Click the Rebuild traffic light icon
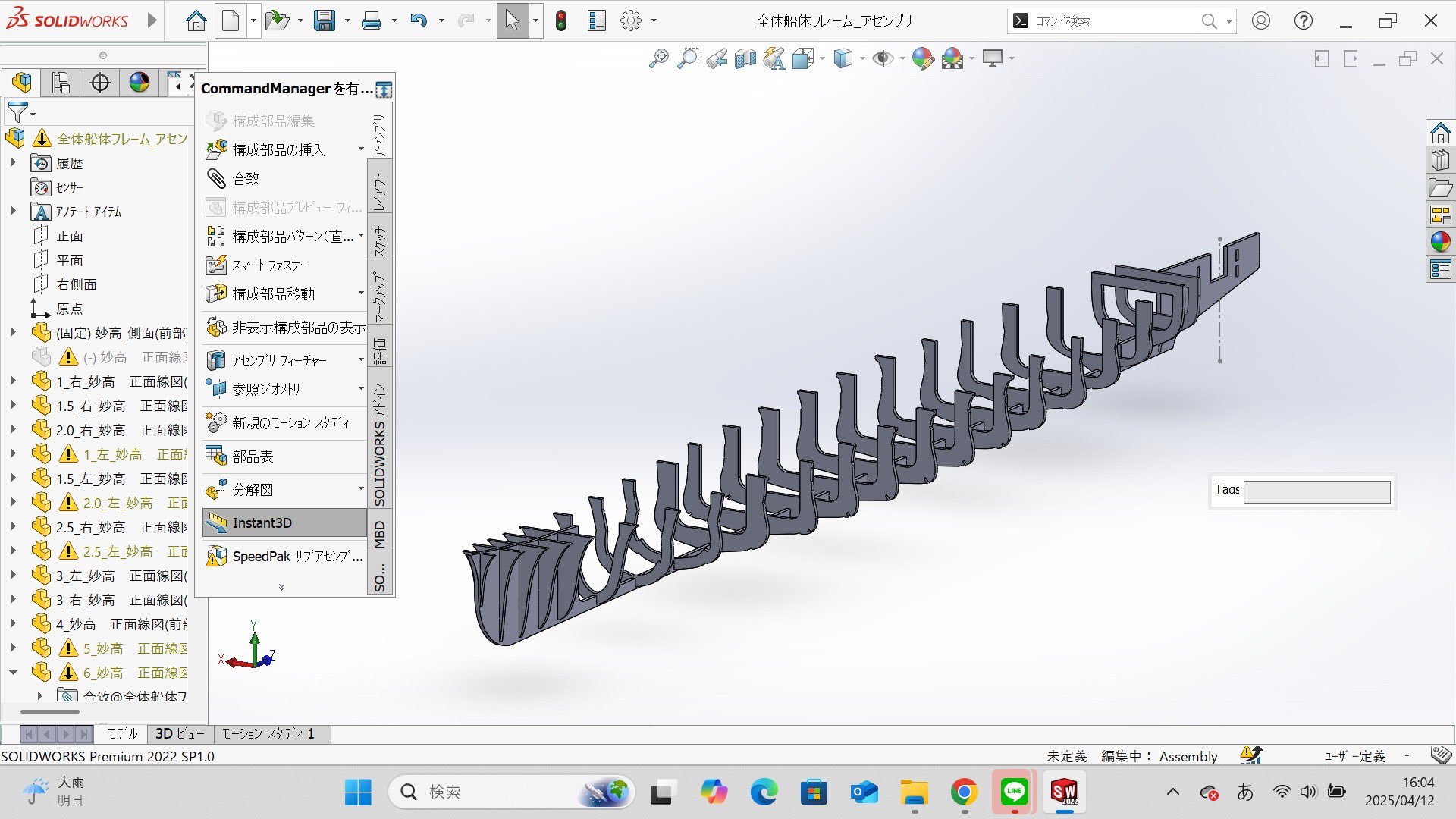This screenshot has width=1456, height=819. 561,20
